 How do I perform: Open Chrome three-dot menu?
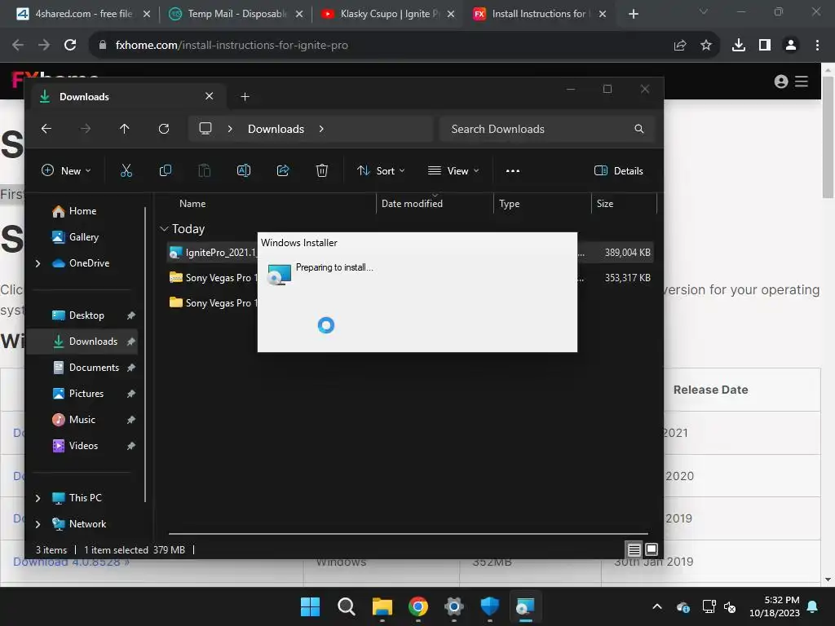point(817,45)
